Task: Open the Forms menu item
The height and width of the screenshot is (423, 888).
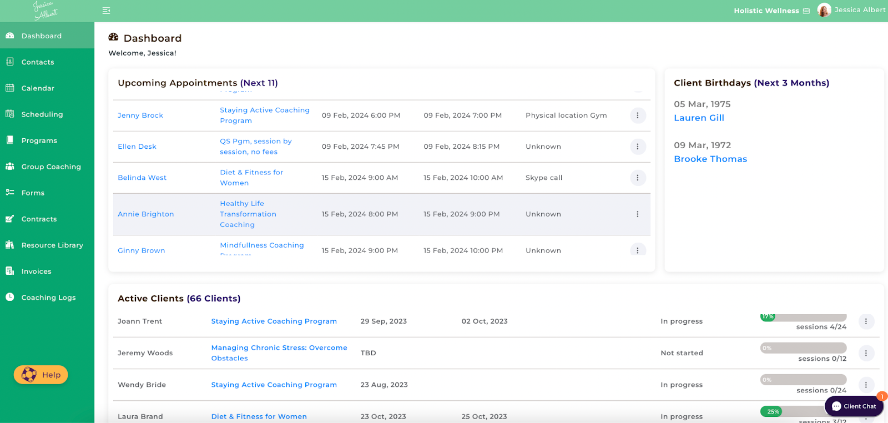Action: (x=47, y=192)
